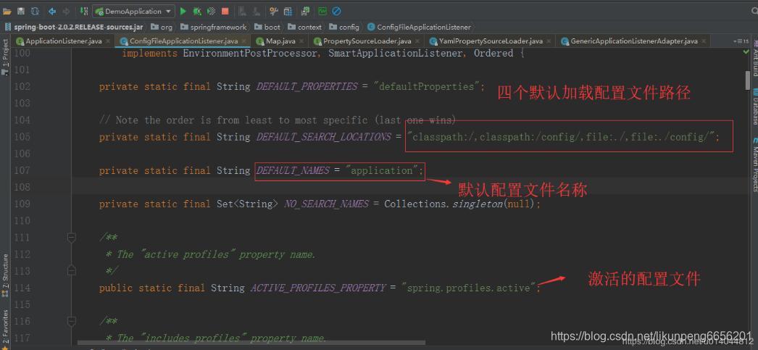The image size is (758, 350).
Task: Click the org breadcrumb folder
Action: 162,27
